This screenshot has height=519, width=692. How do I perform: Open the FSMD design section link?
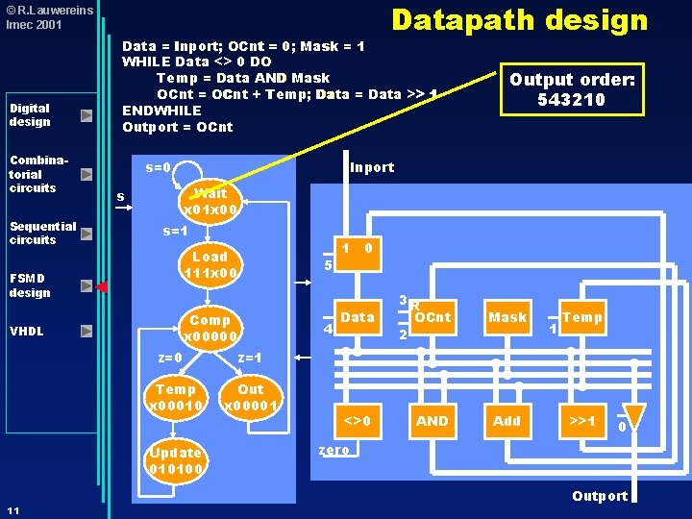(x=30, y=285)
